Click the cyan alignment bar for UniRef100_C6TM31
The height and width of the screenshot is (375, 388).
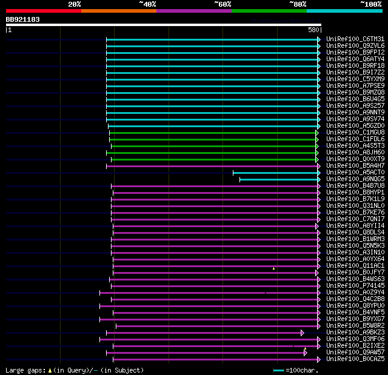(212, 39)
